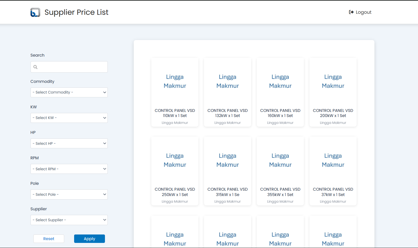Viewport: 418px width, 248px height.
Task: Click the Logout link text
Action: [363, 12]
